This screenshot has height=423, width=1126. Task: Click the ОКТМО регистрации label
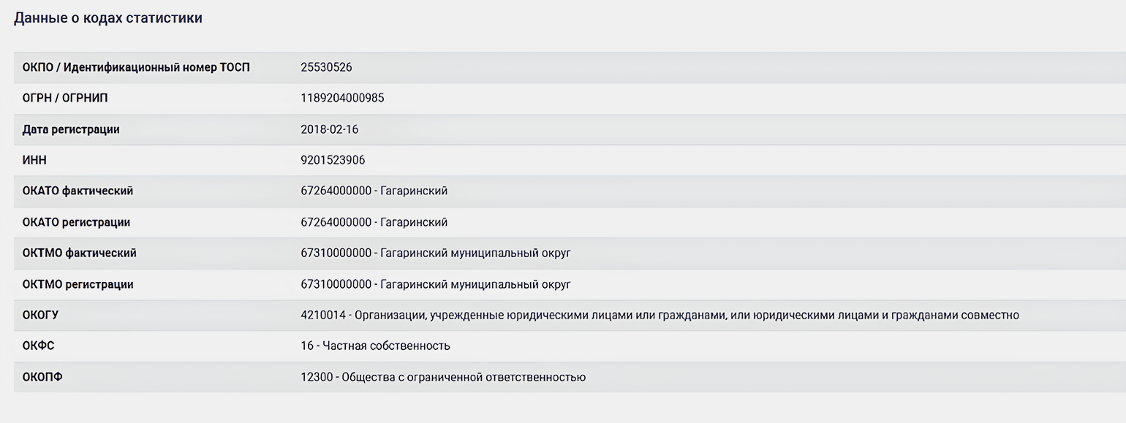(78, 284)
